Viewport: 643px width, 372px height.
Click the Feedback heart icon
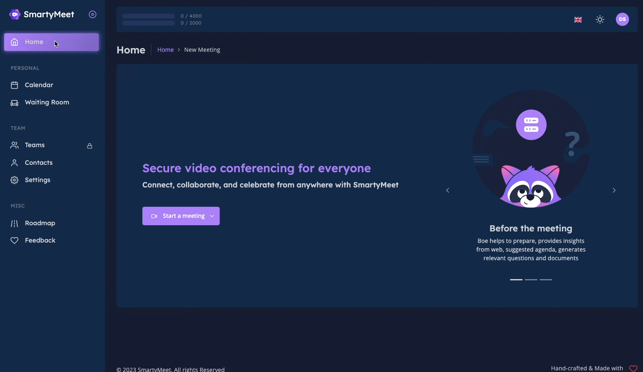coord(14,240)
